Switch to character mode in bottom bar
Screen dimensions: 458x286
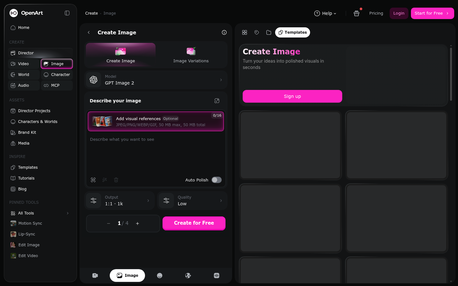[x=160, y=276]
